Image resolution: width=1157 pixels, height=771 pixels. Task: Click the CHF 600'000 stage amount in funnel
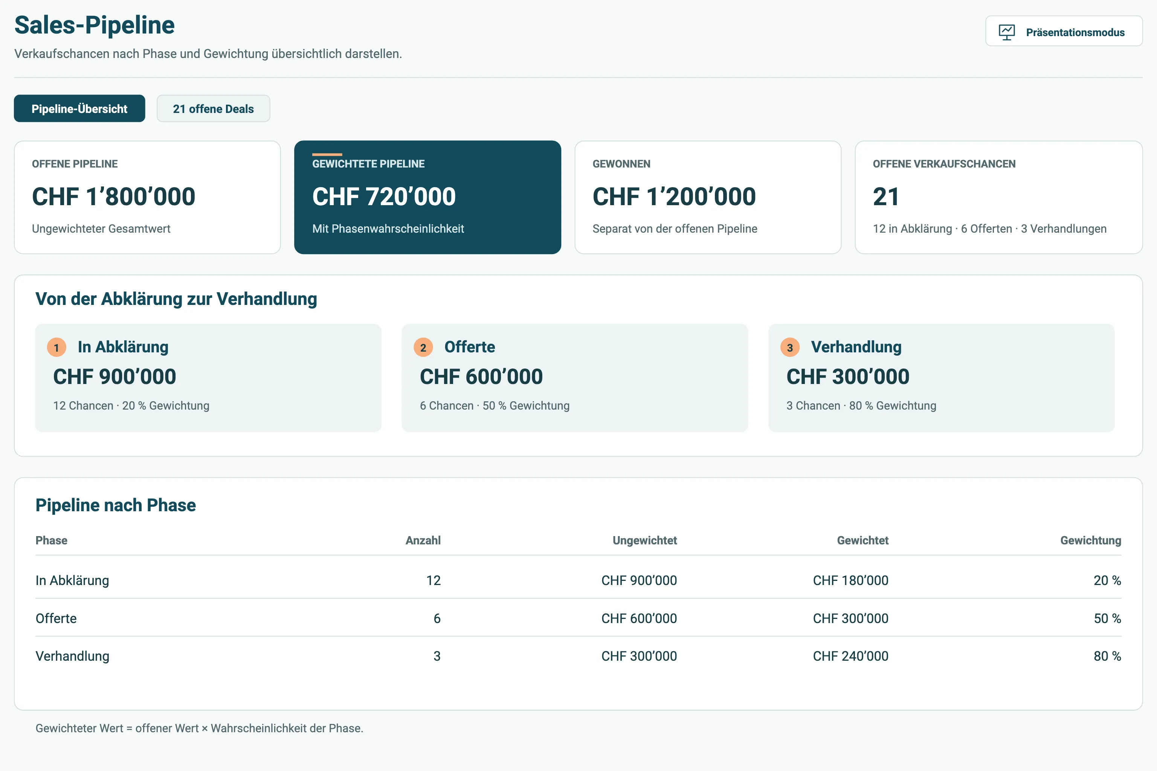tap(481, 376)
